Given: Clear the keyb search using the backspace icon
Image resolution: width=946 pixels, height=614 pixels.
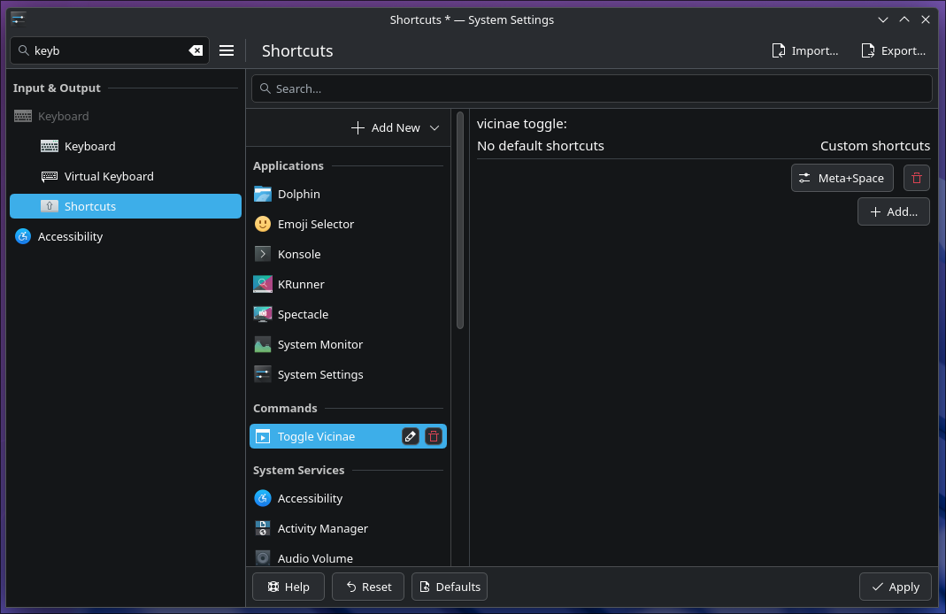Looking at the screenshot, I should pos(196,50).
